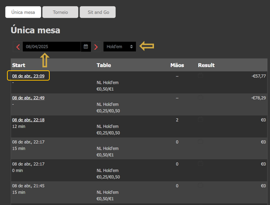Click the result icon for the -€78,29 session
The height and width of the screenshot is (205, 270).
pyautogui.click(x=200, y=98)
